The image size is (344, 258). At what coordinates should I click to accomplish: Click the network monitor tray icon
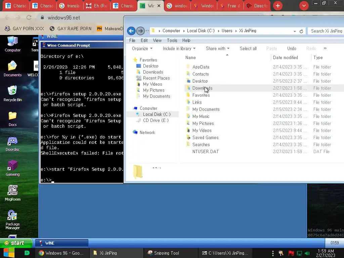click(299, 253)
